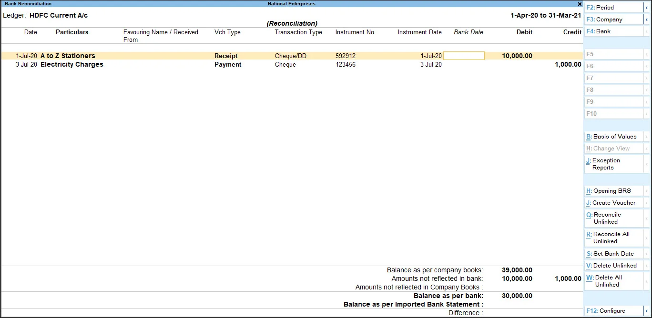The image size is (652, 318).
Task: Select the Favouring Name / Received From header
Action: click(161, 36)
